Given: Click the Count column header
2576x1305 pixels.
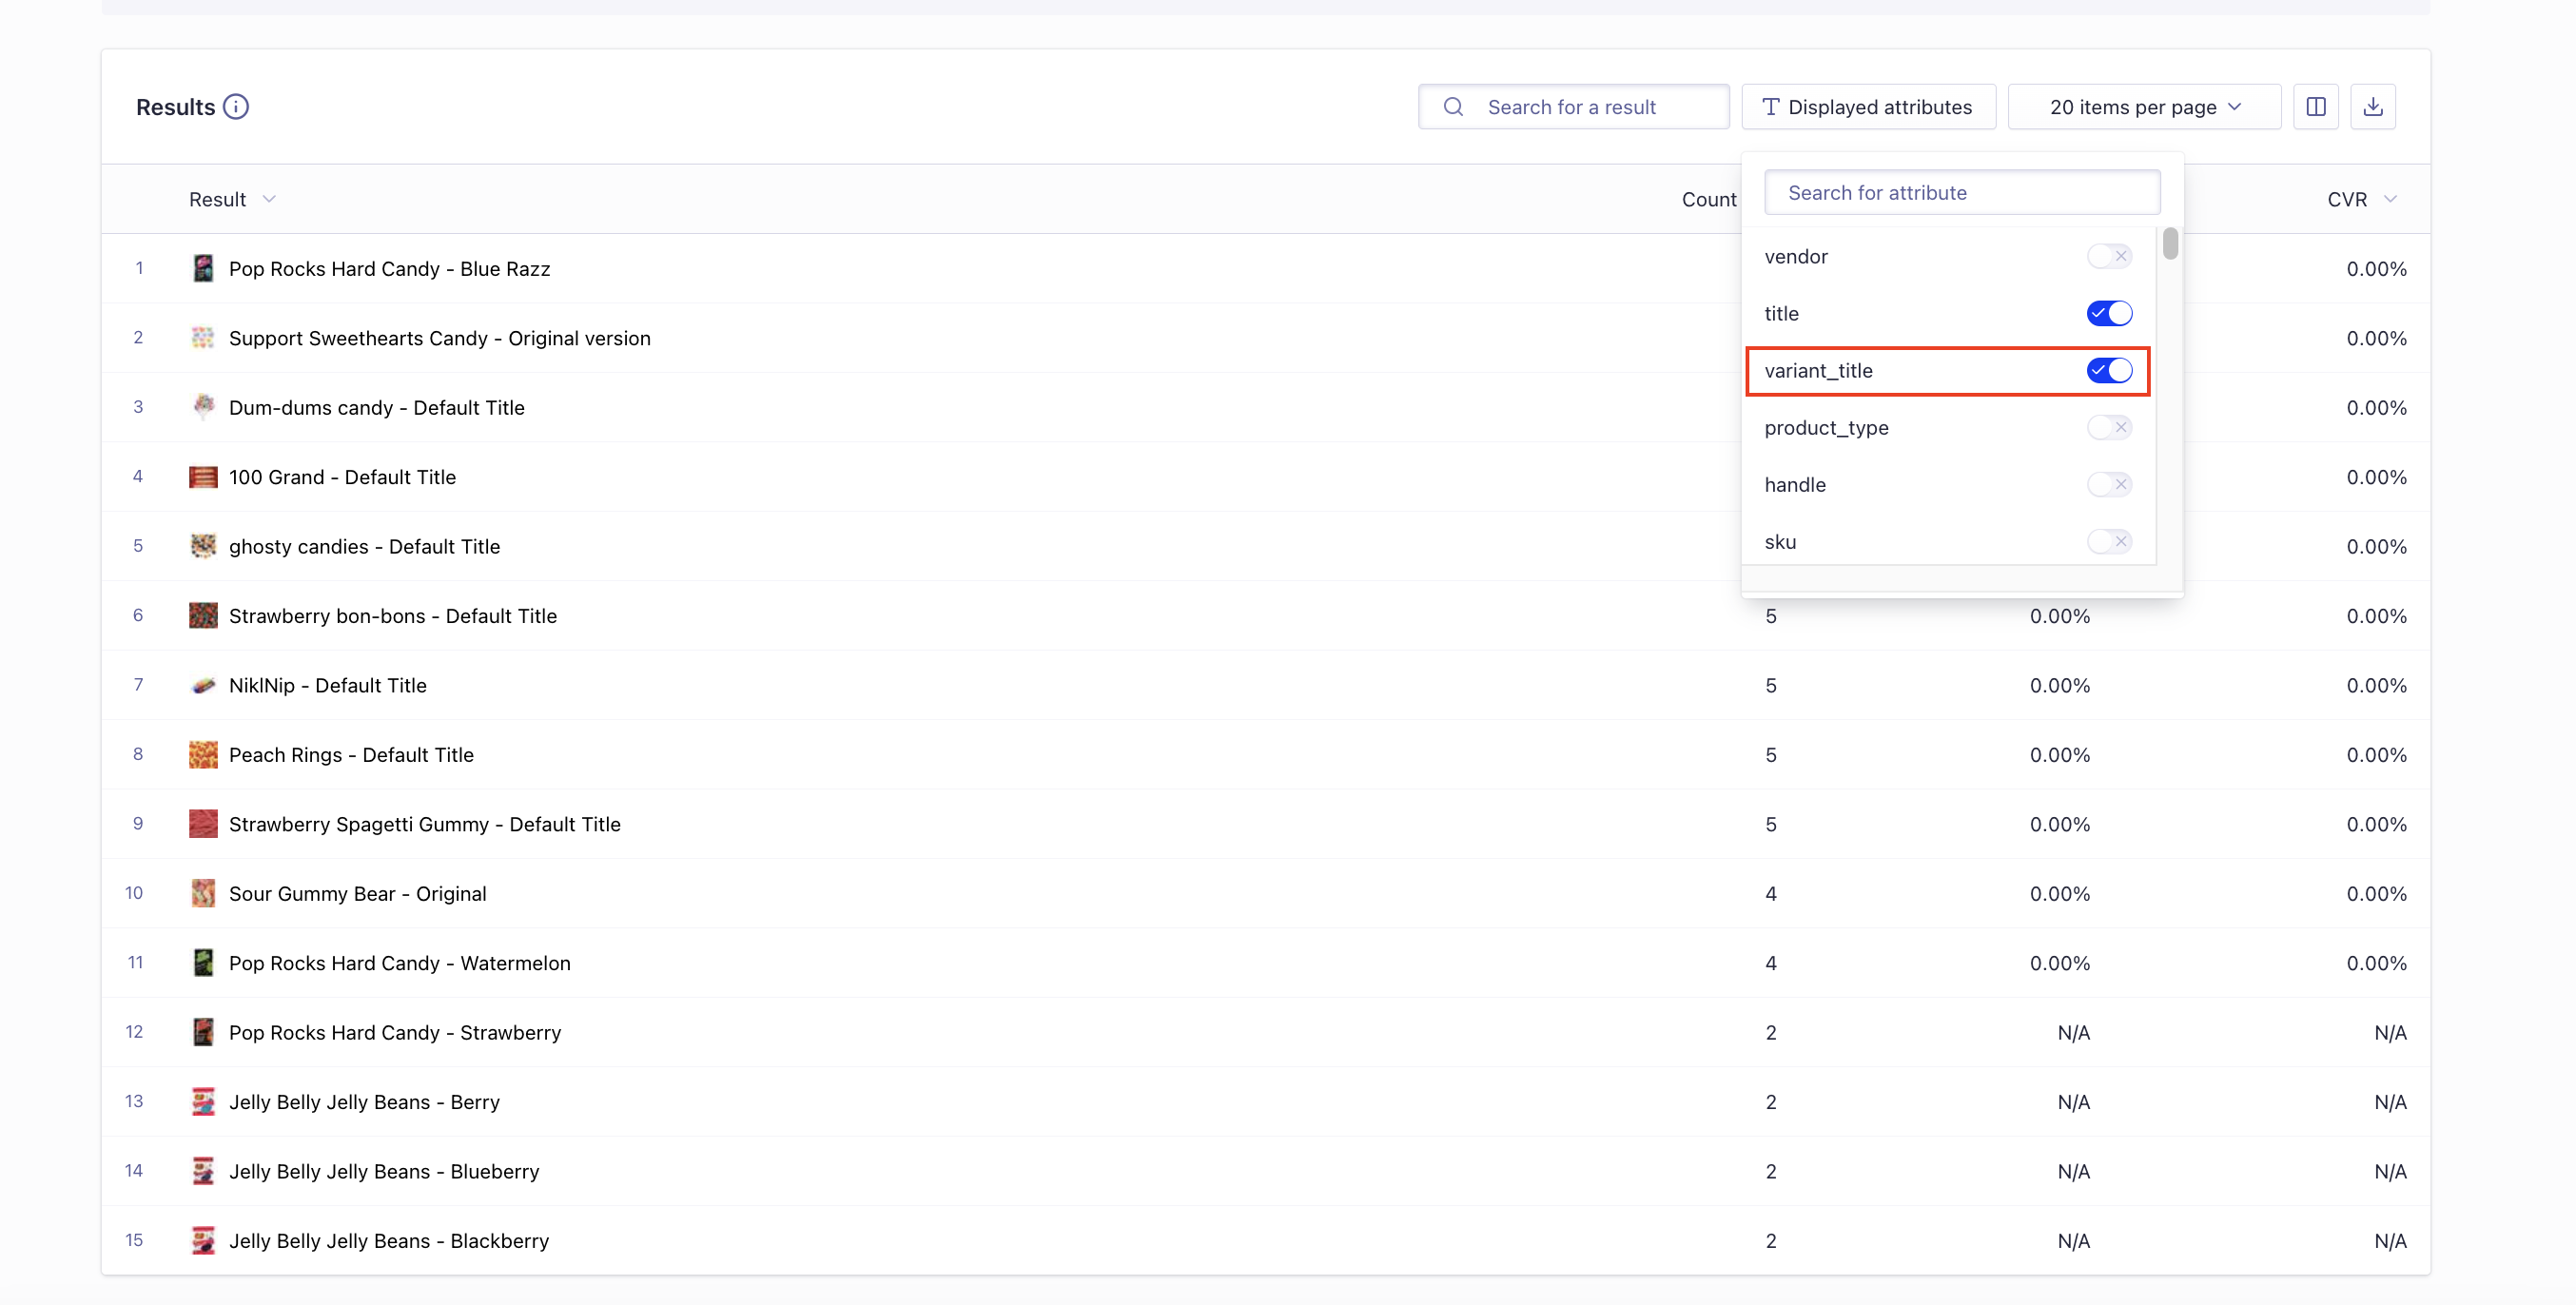Looking at the screenshot, I should [1708, 200].
